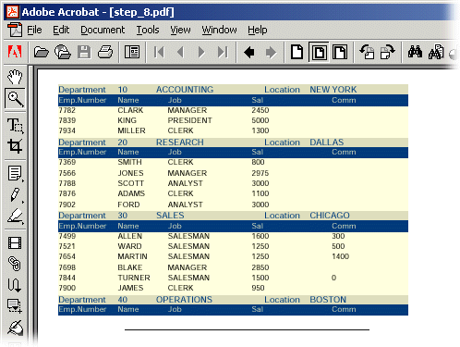
Task: Select the Highlight text tool
Action: [x=16, y=216]
